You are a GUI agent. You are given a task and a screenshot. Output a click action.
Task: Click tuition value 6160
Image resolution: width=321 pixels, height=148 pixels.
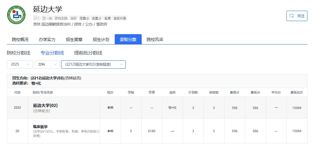152,131
